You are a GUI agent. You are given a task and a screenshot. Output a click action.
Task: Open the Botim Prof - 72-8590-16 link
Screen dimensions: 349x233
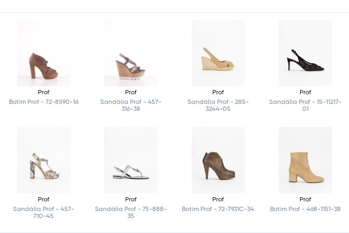[43, 102]
